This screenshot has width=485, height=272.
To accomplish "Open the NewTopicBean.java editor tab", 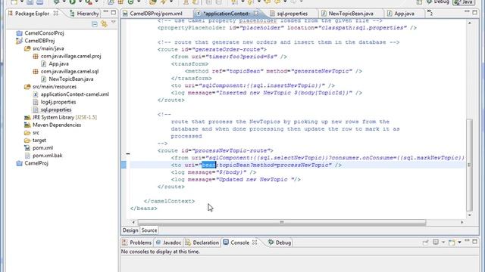I will [x=351, y=14].
